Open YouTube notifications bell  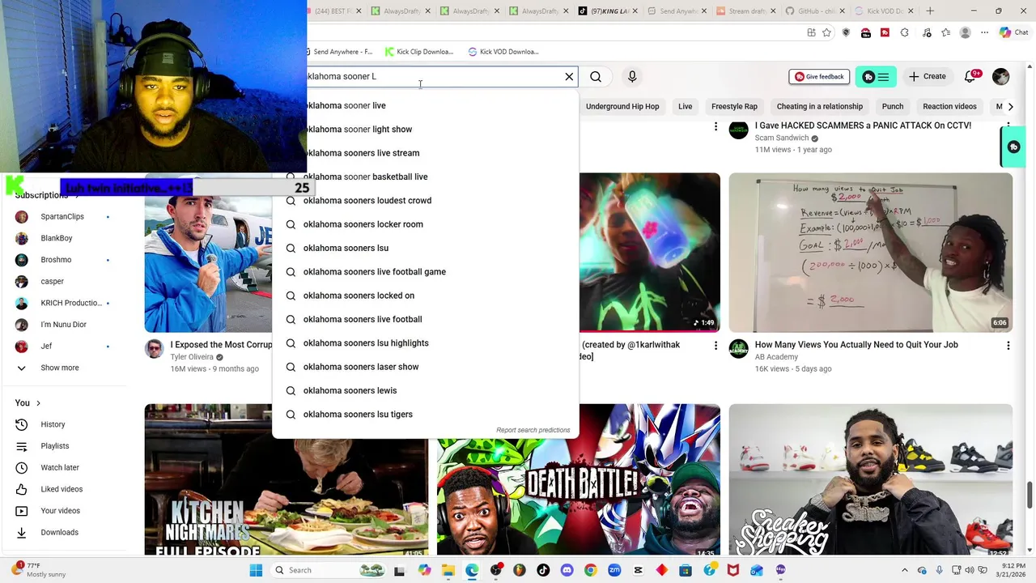pos(971,76)
